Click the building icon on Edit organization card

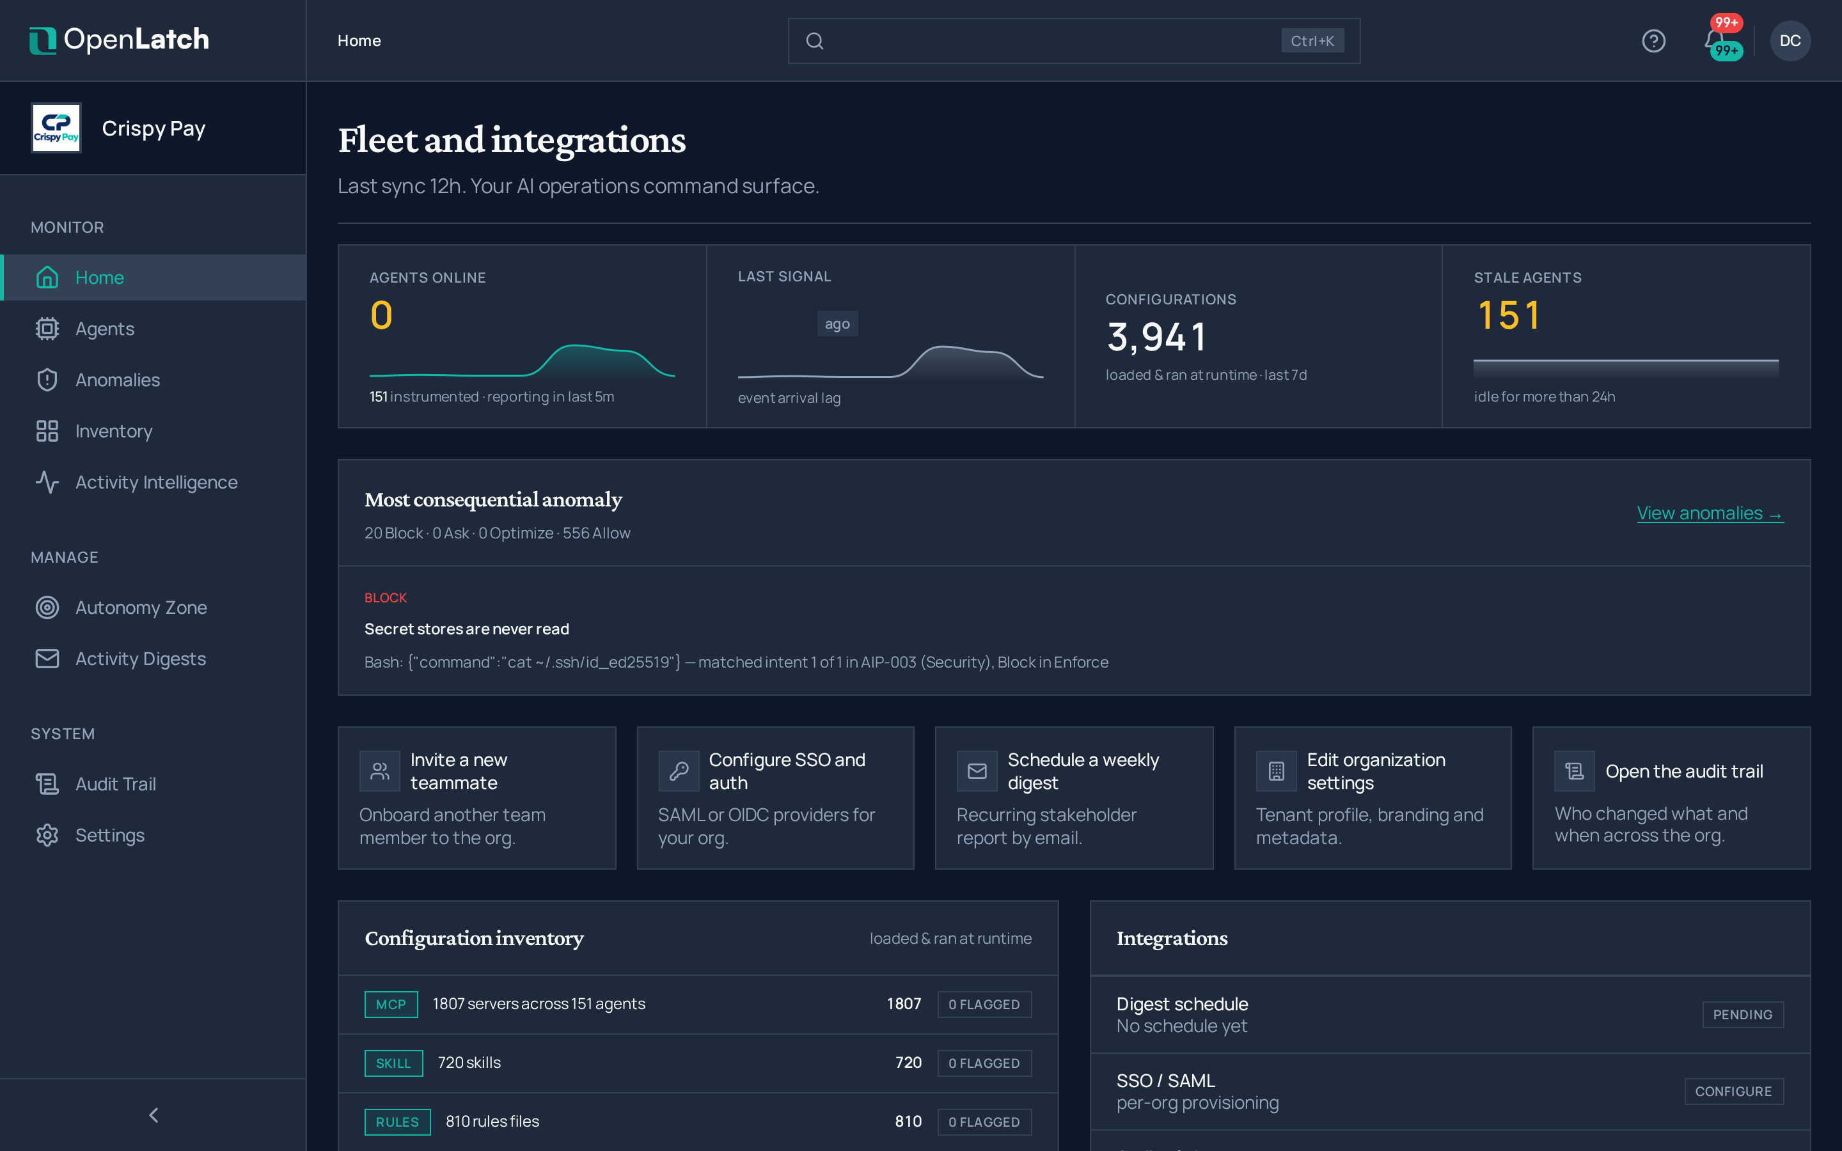(1277, 771)
